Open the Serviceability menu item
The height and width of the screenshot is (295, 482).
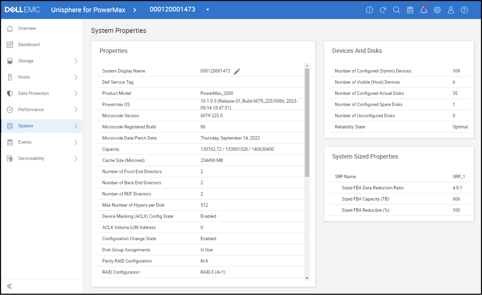42,159
